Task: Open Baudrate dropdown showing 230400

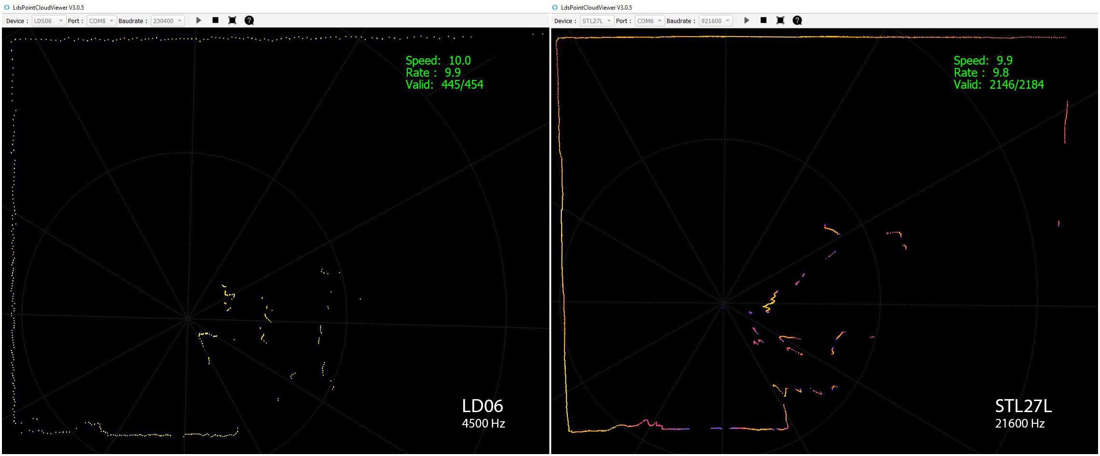Action: [x=168, y=21]
